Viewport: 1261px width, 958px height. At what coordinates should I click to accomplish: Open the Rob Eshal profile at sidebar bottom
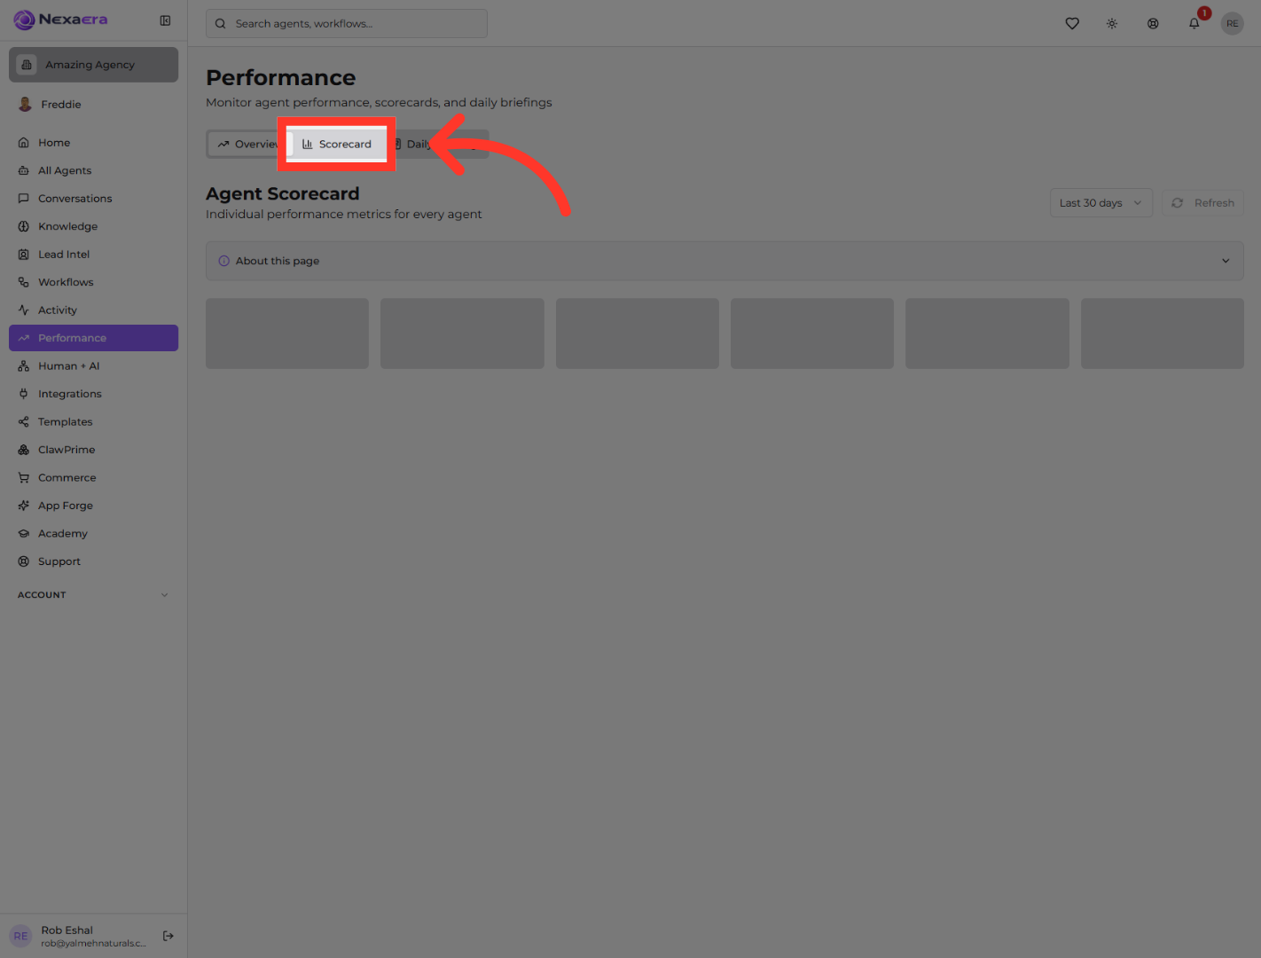pos(82,936)
